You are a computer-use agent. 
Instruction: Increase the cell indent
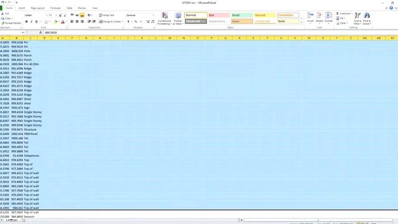[x=94, y=22]
